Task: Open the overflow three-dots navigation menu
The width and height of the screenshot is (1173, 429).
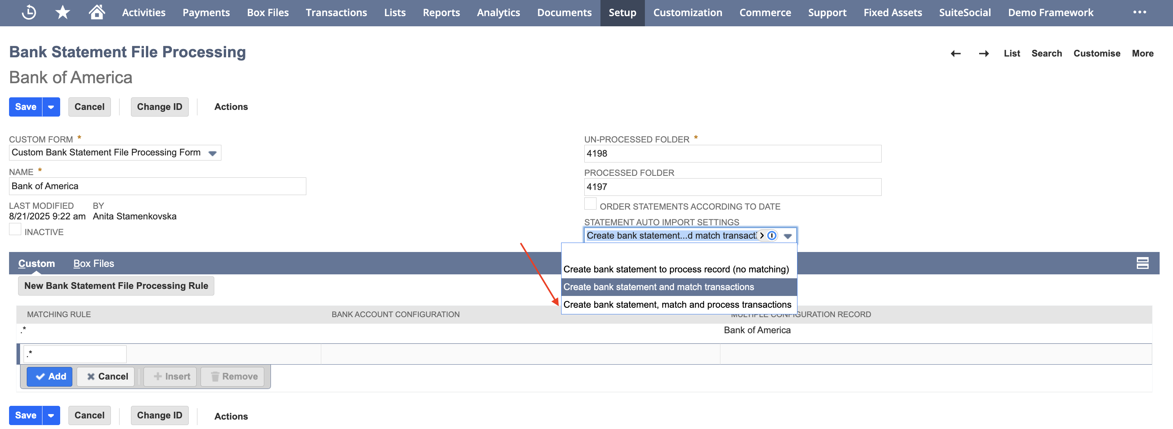Action: click(1139, 12)
